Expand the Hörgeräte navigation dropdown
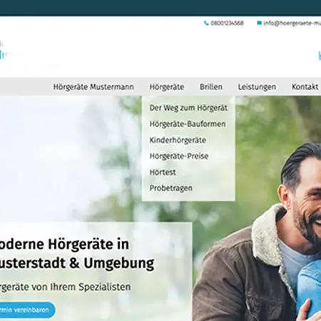This screenshot has width=321, height=321. click(x=167, y=87)
